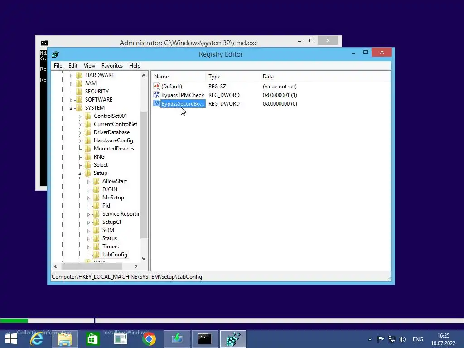464x348 pixels.
Task: Click the DJOIN folder icon
Action: 96,189
